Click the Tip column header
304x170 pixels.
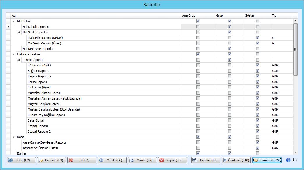pyautogui.click(x=282, y=15)
